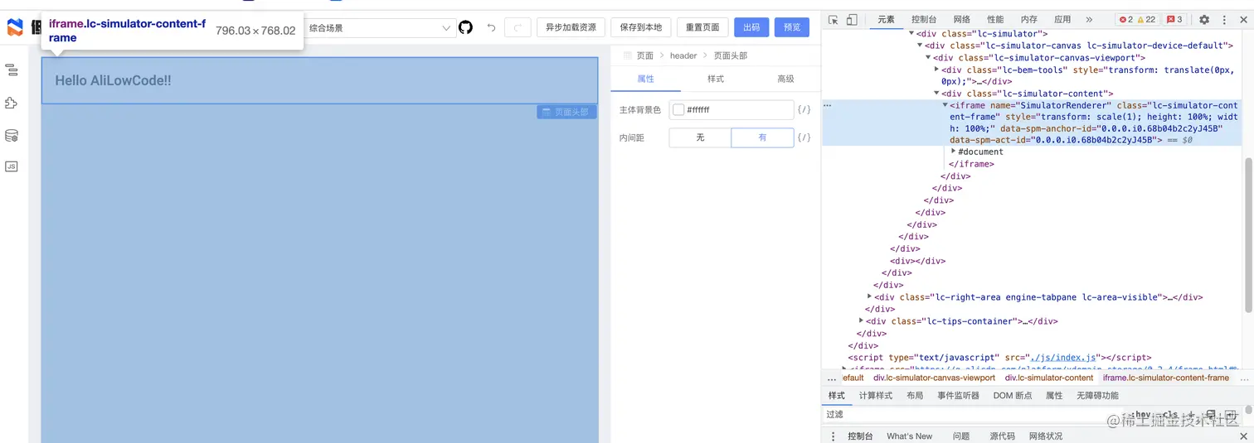The width and height of the screenshot is (1254, 443).
Task: Open DevTools three-dot customize menu
Action: point(1224,20)
